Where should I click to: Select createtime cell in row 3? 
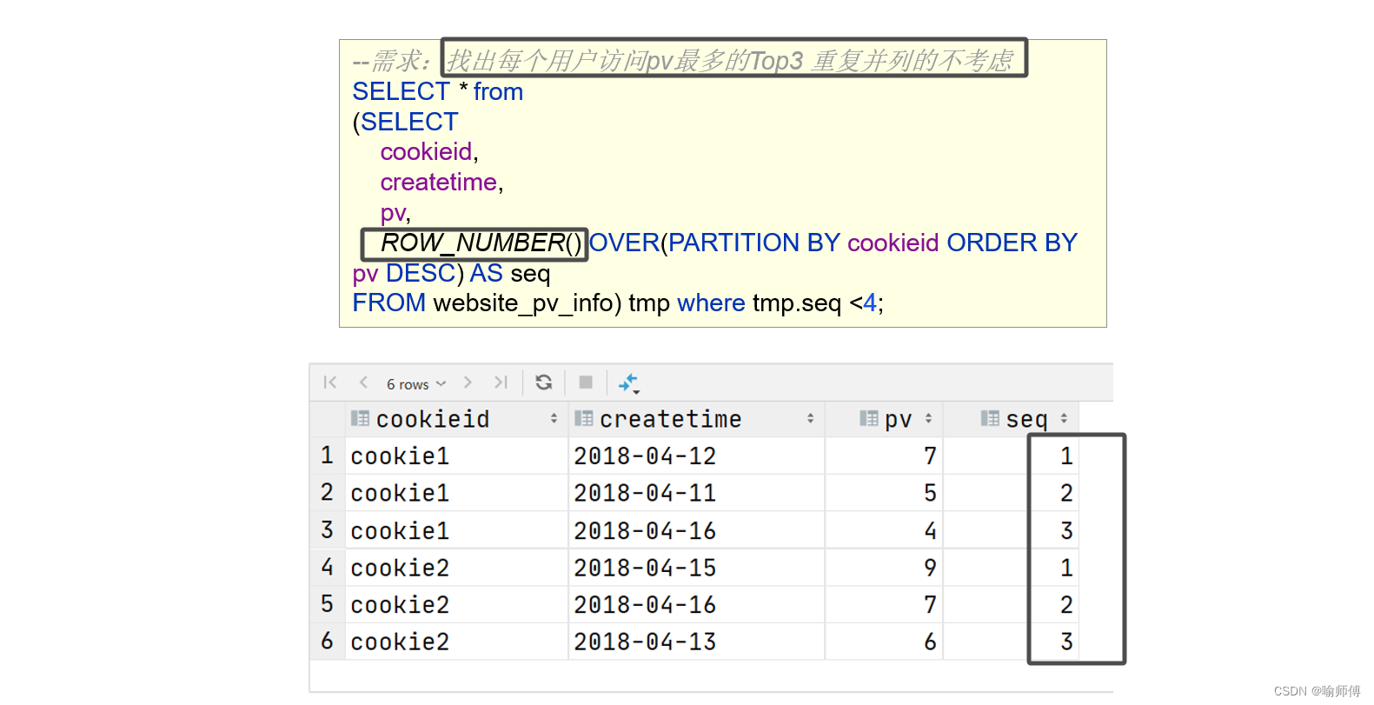(x=696, y=530)
